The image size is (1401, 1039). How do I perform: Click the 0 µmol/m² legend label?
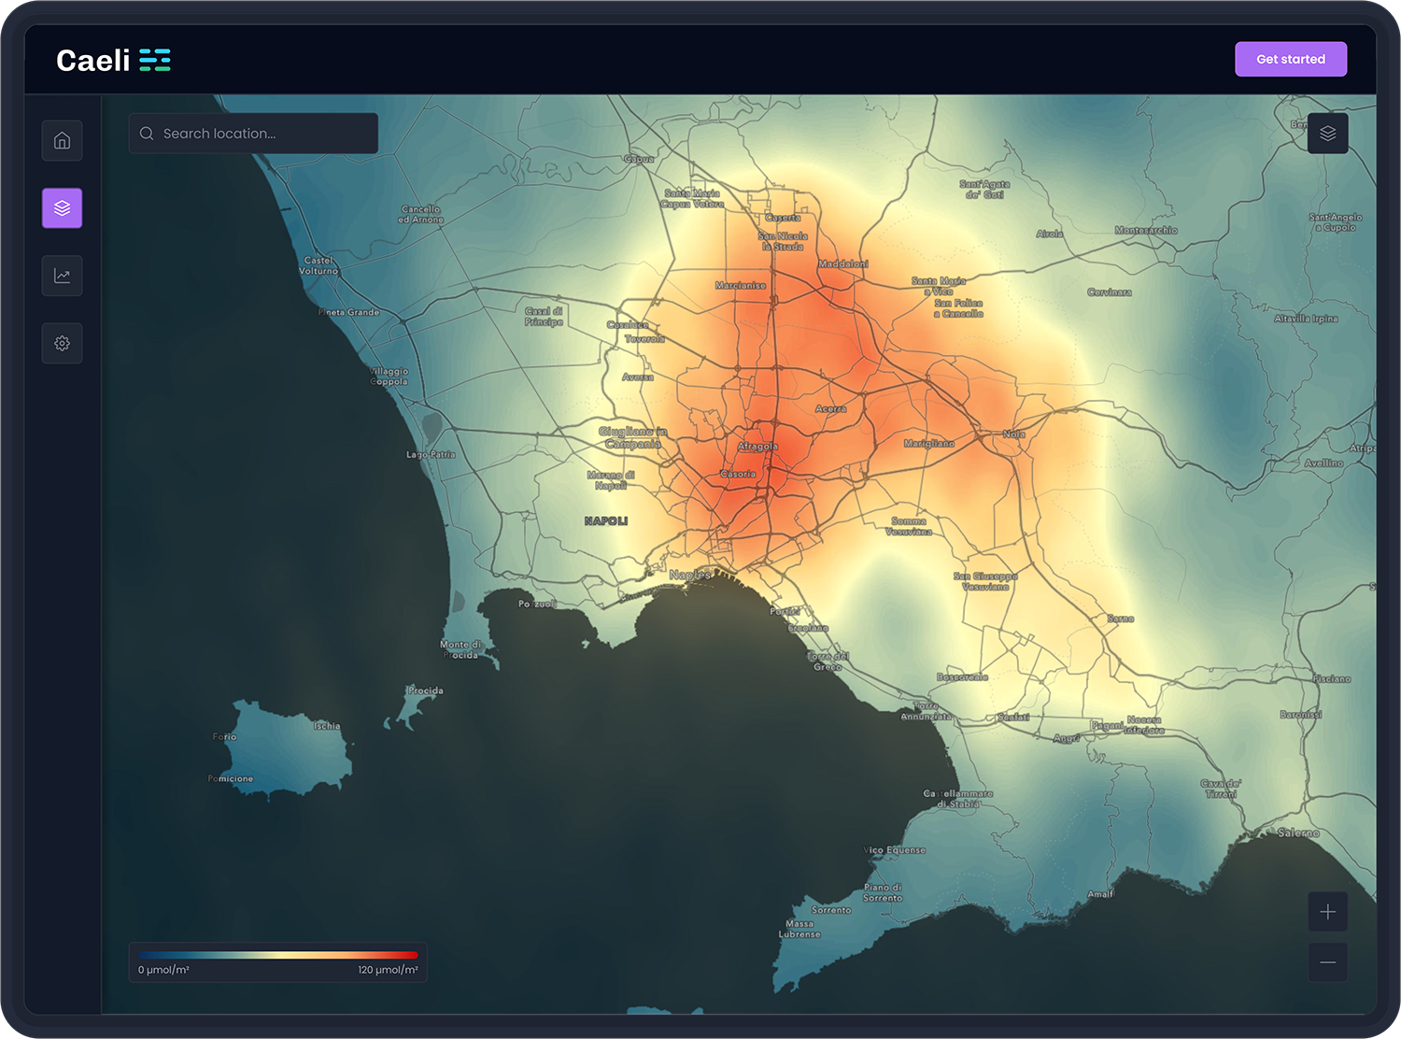pos(163,970)
